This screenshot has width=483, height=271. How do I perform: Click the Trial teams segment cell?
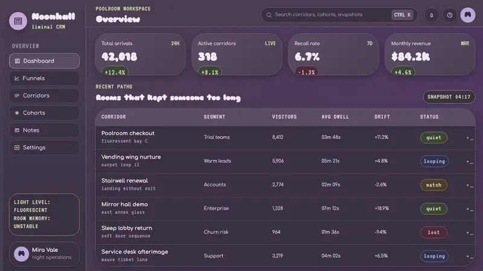click(217, 137)
